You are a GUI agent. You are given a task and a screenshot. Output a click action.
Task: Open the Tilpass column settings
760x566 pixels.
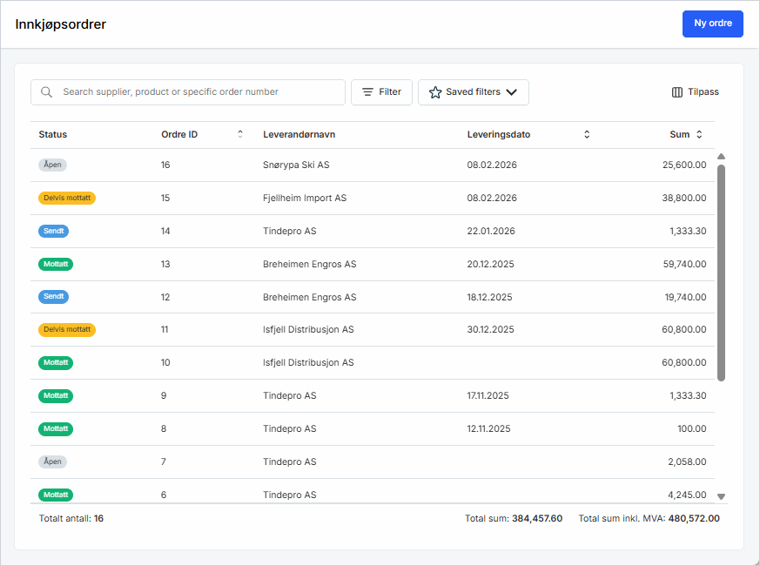696,92
